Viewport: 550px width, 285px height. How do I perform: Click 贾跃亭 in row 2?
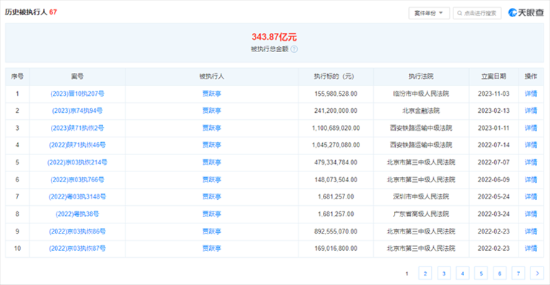pyautogui.click(x=211, y=111)
